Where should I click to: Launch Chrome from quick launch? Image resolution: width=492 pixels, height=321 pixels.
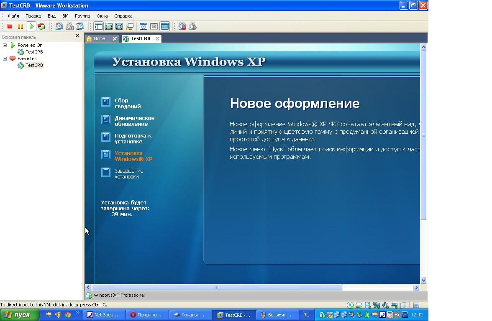68,315
